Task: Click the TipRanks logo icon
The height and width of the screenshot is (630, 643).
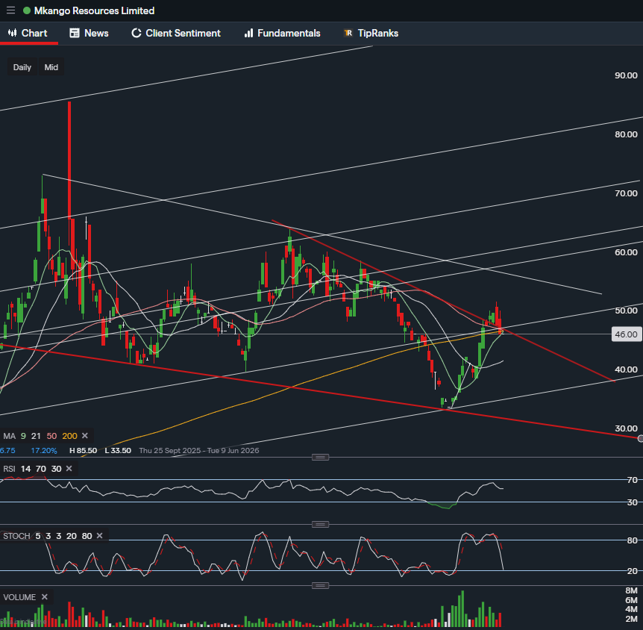Action: [x=348, y=34]
